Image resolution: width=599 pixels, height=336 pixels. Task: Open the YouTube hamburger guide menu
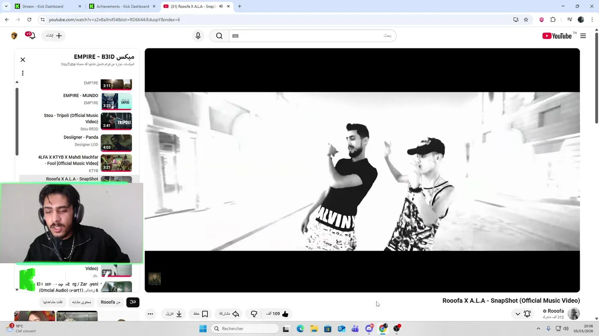click(583, 36)
